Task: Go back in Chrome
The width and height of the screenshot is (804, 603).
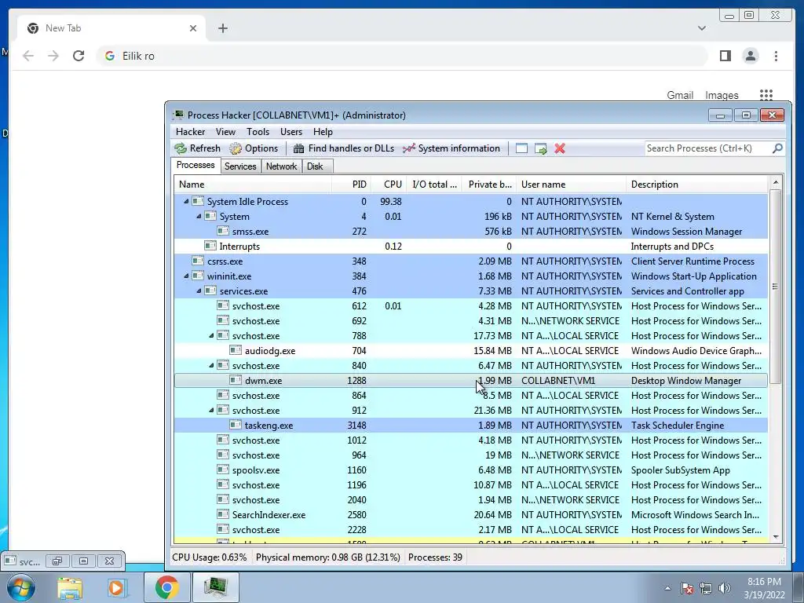Action: 28,56
